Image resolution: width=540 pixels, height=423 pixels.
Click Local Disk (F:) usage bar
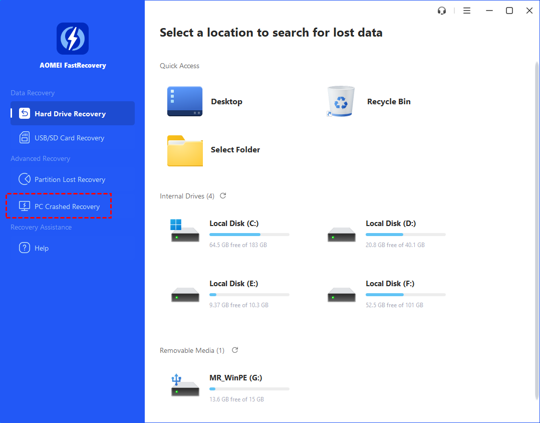(x=406, y=295)
